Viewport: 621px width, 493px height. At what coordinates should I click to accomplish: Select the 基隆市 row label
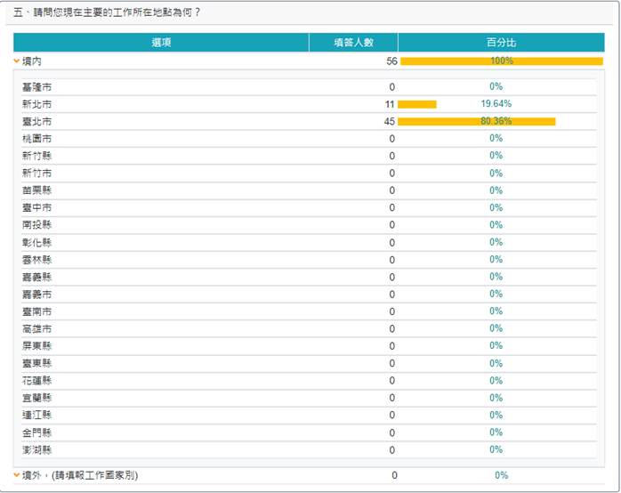coord(36,87)
